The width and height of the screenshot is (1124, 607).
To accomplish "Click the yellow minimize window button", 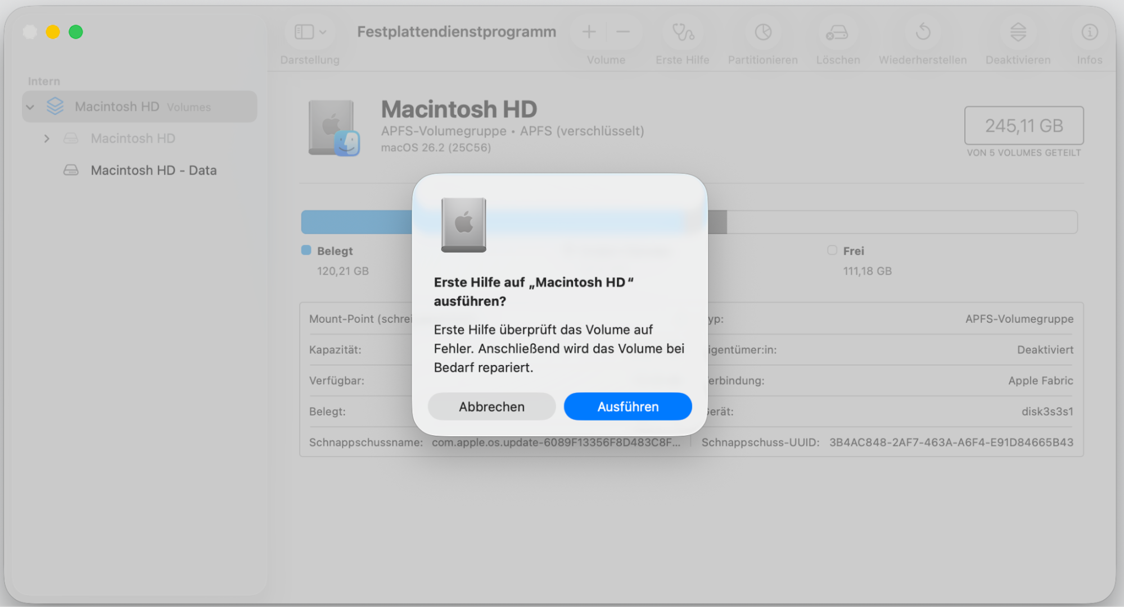I will (x=53, y=32).
